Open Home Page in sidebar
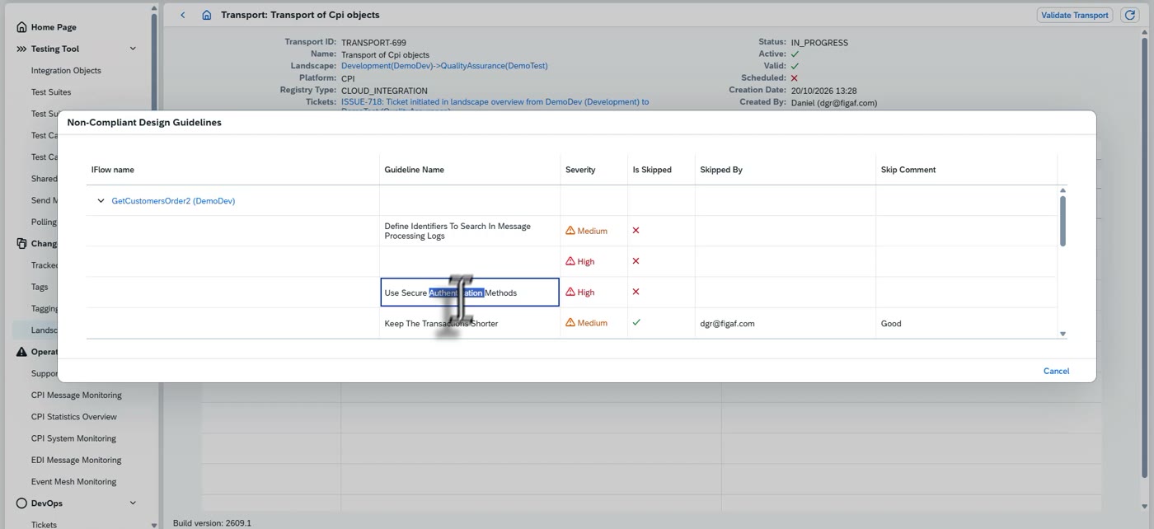The width and height of the screenshot is (1154, 529). (x=54, y=27)
